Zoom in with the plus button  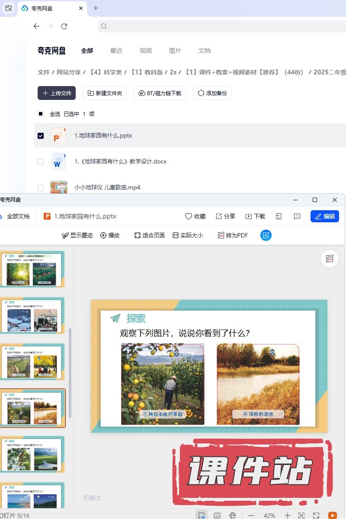pos(288,515)
